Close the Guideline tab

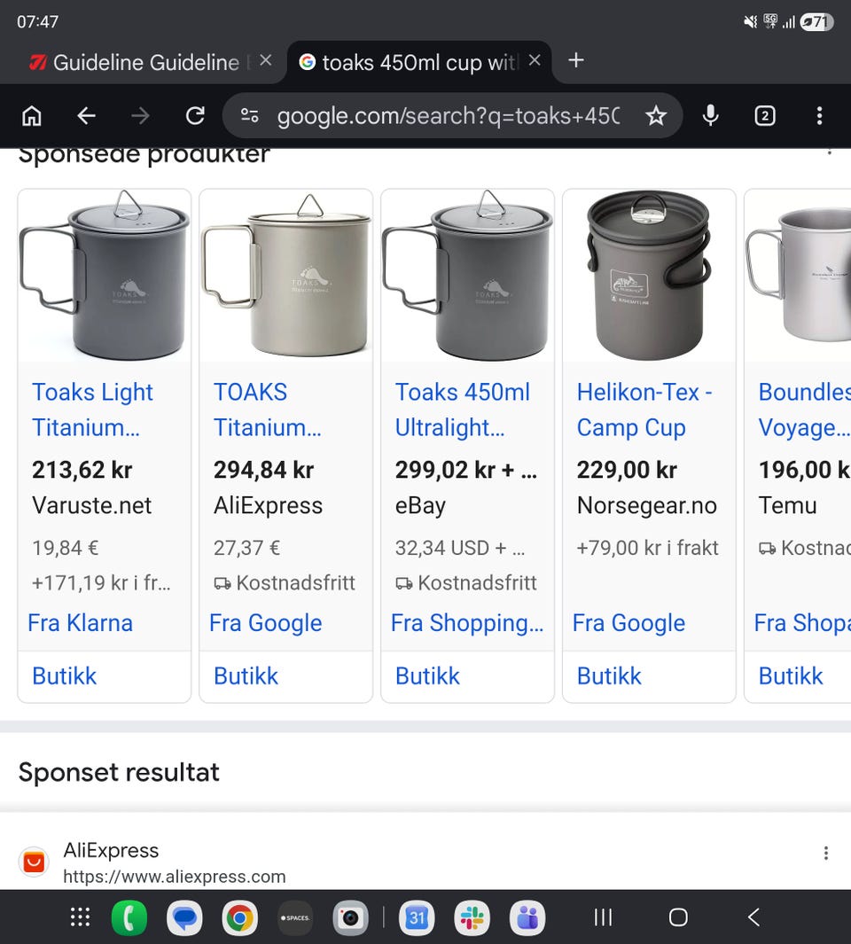point(266,61)
